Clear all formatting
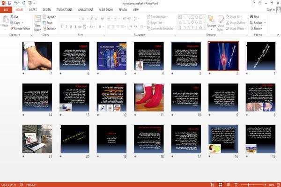Screen dimensions: 281x187 102,19
